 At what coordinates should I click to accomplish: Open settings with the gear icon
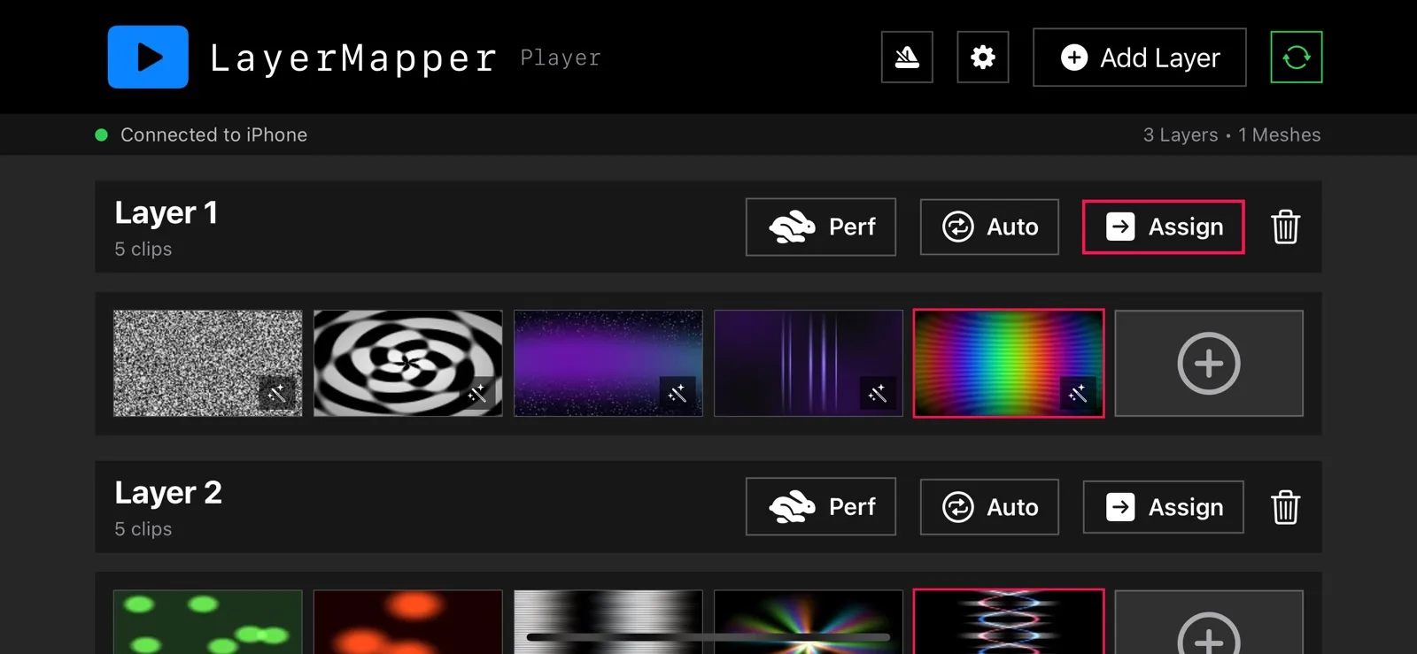point(983,58)
